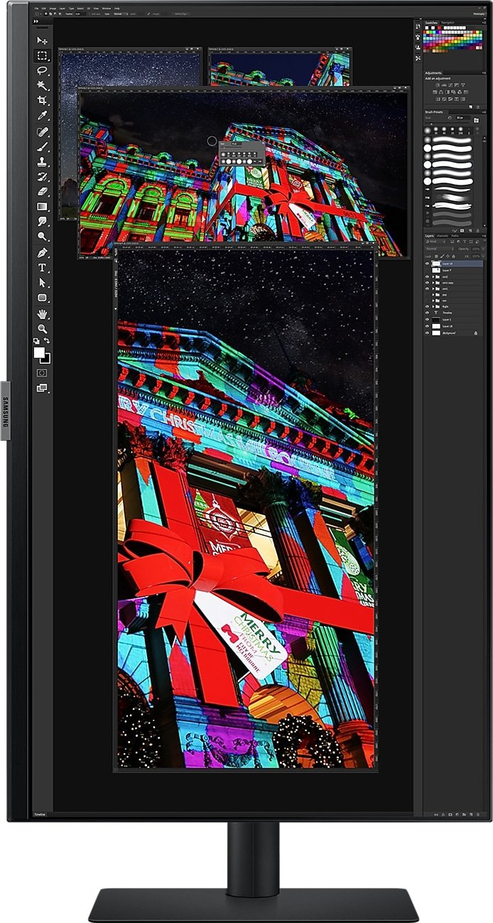Select the Background layer row

[x=453, y=333]
